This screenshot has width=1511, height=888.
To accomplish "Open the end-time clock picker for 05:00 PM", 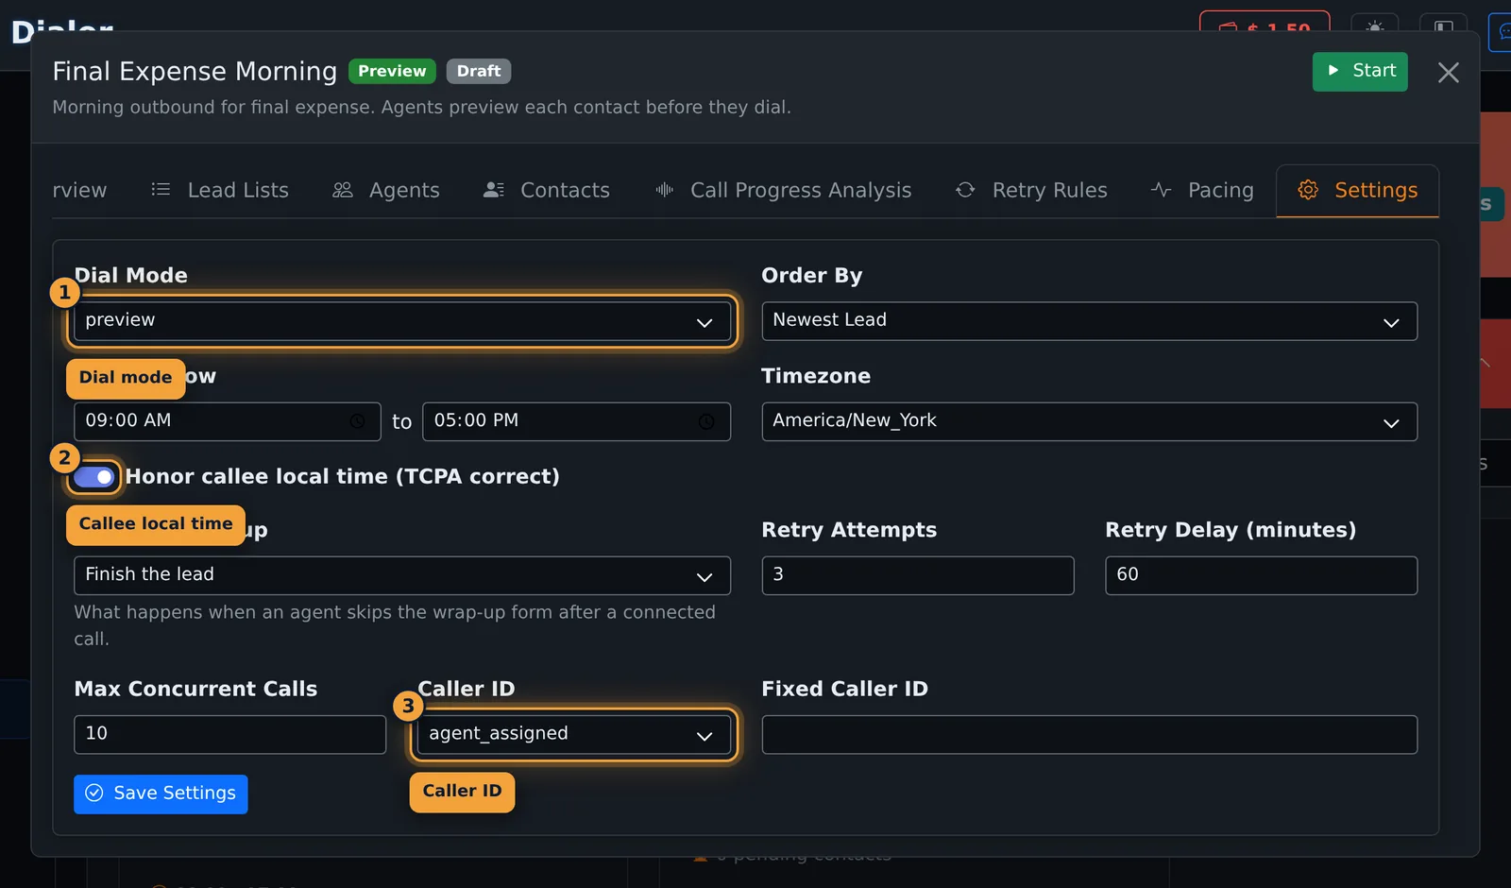I will tap(706, 421).
